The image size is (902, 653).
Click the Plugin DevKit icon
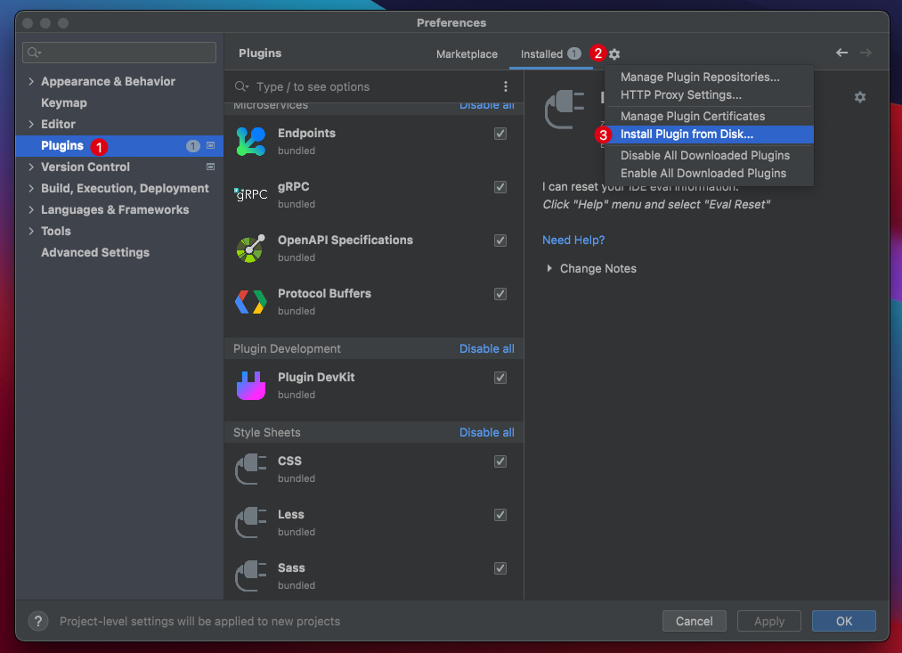click(251, 386)
